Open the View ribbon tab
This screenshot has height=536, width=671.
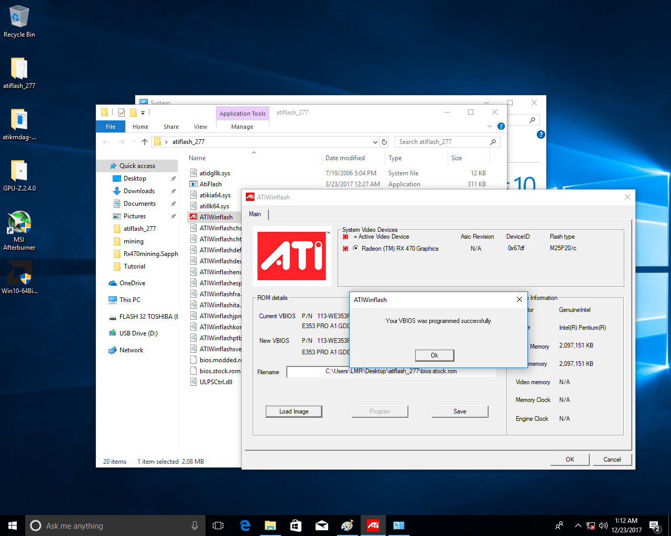click(x=200, y=127)
